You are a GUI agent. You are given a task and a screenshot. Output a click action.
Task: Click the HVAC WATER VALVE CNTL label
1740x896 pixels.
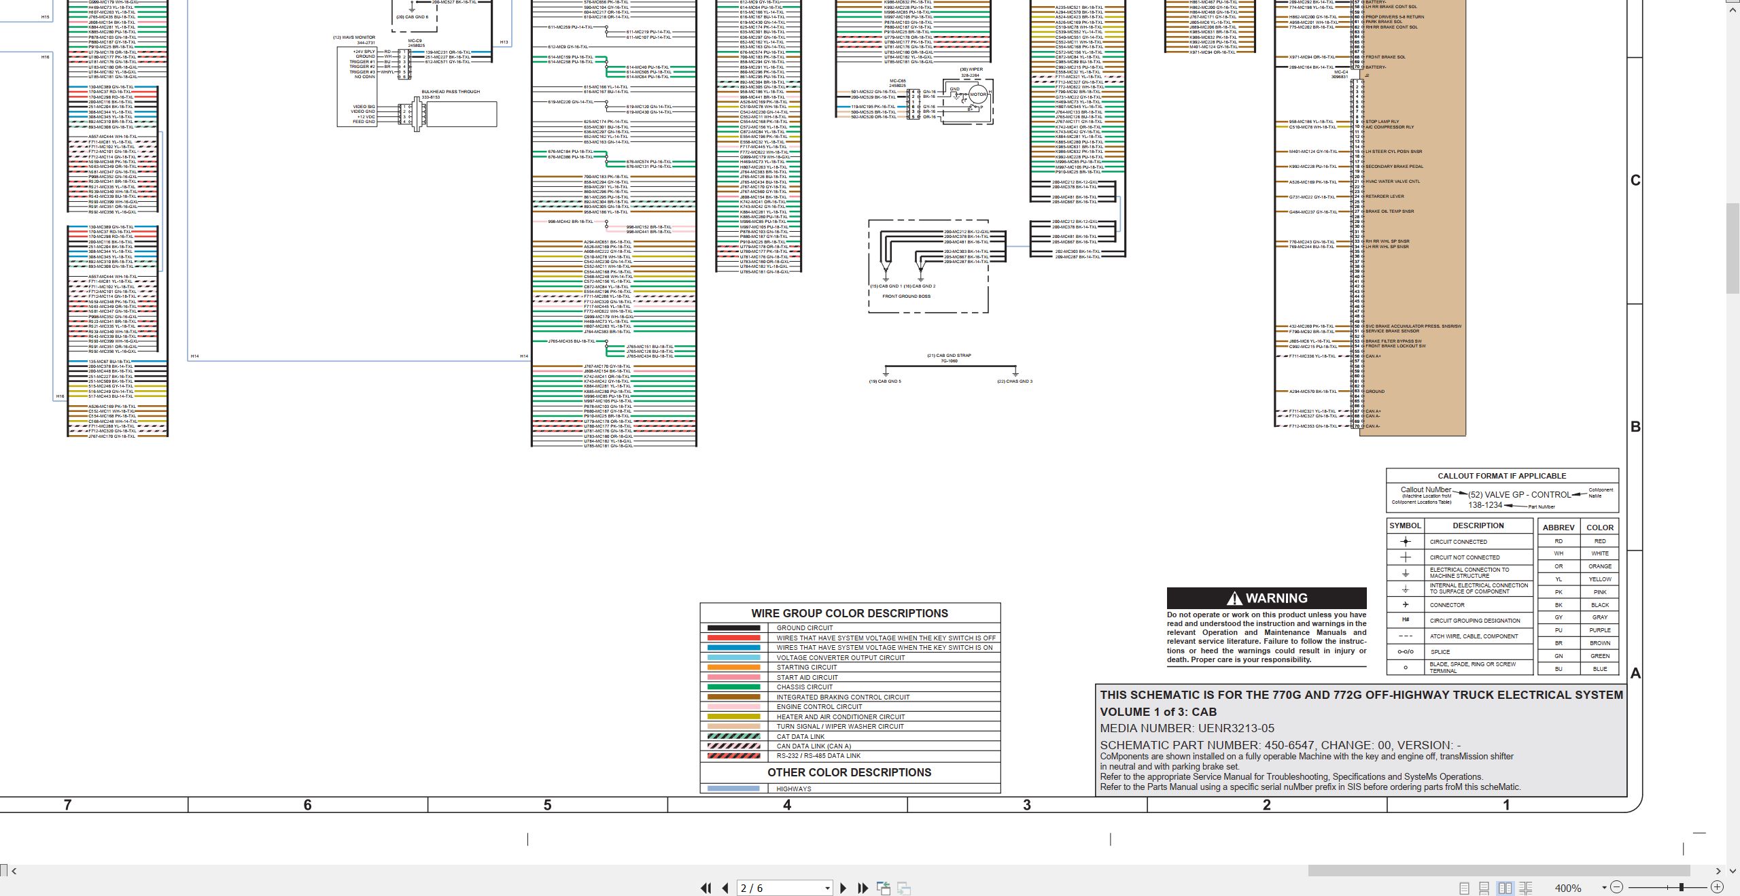tap(1393, 182)
